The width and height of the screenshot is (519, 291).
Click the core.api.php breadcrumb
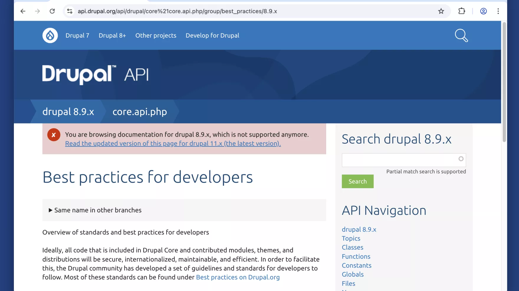pos(140,112)
